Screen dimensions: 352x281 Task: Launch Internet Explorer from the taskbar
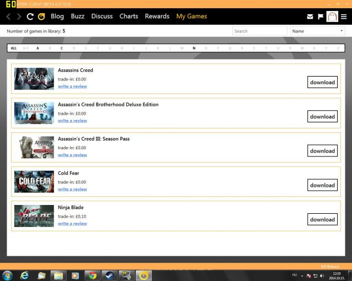click(x=24, y=275)
